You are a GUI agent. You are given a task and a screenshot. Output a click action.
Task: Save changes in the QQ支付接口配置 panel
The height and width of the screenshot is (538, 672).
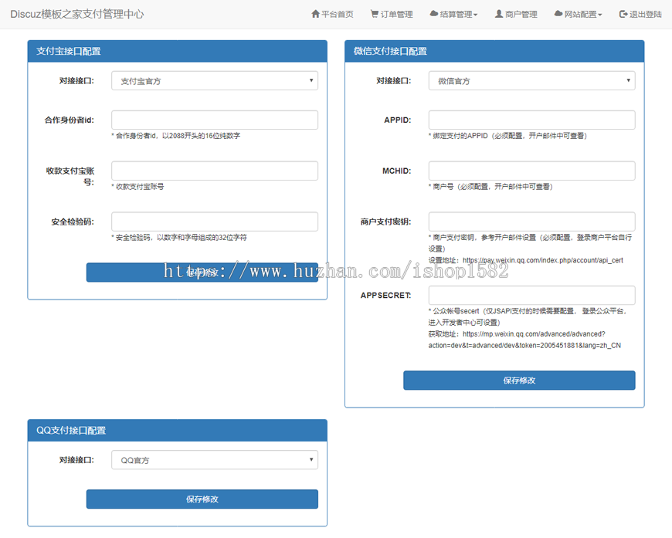[202, 499]
